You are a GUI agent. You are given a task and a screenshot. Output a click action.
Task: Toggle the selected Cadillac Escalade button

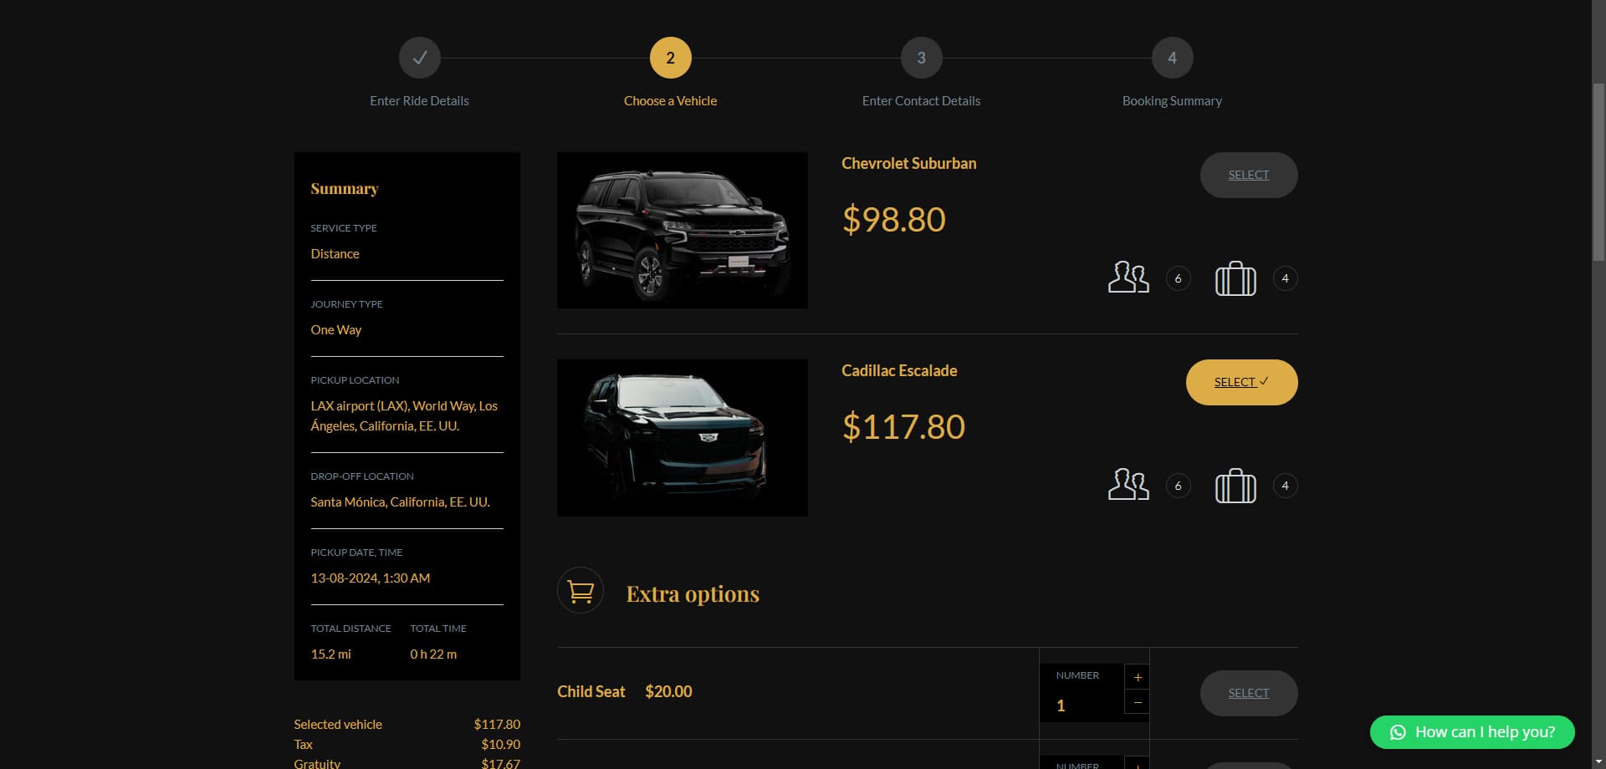[1241, 382]
